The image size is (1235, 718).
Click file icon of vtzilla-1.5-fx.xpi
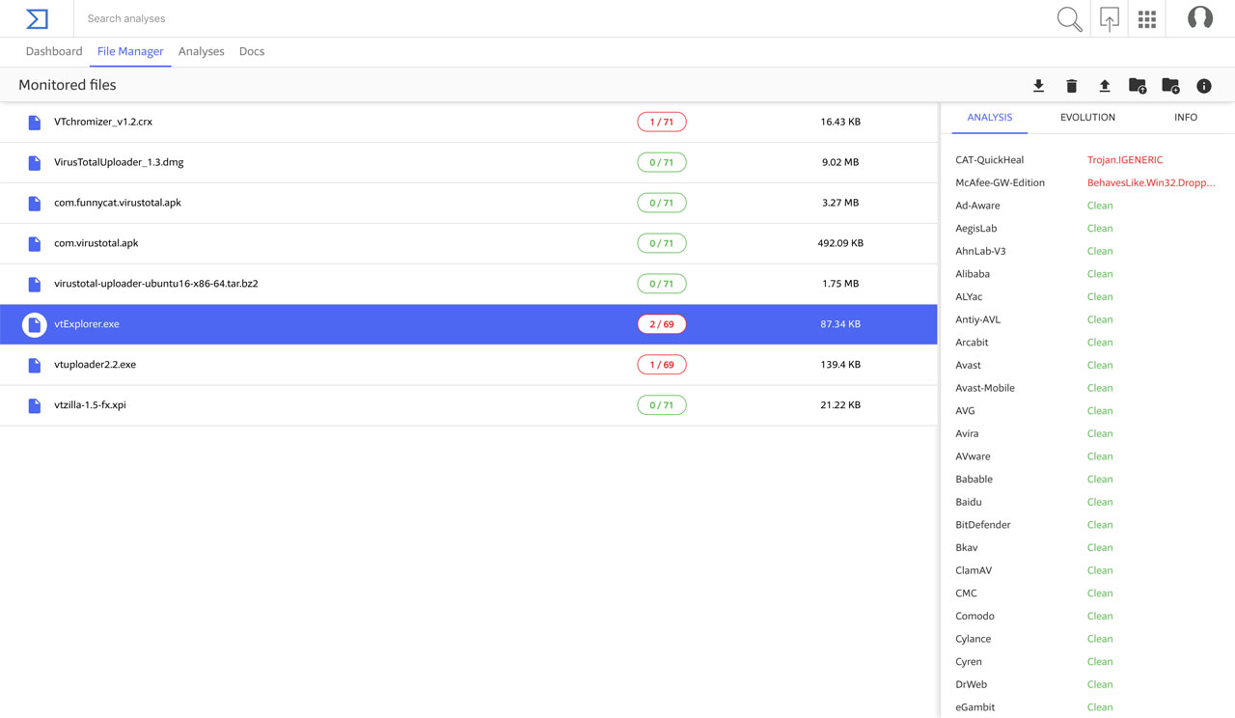point(35,406)
